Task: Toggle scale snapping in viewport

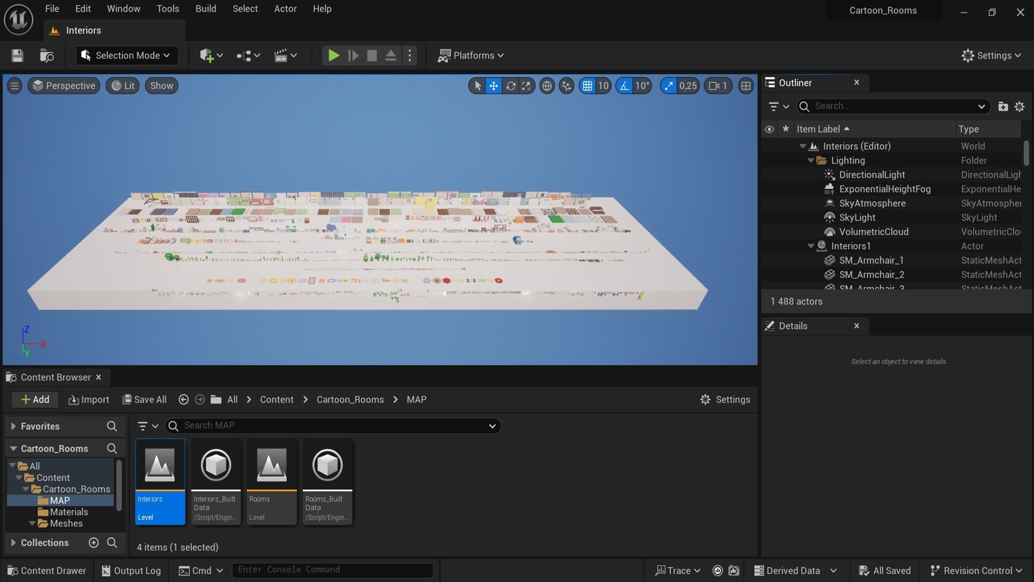Action: click(x=669, y=86)
